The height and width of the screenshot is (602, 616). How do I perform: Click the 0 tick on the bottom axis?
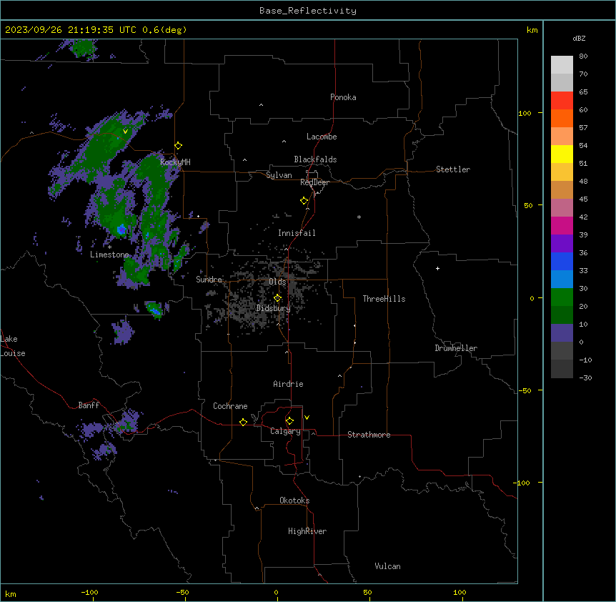(x=276, y=592)
